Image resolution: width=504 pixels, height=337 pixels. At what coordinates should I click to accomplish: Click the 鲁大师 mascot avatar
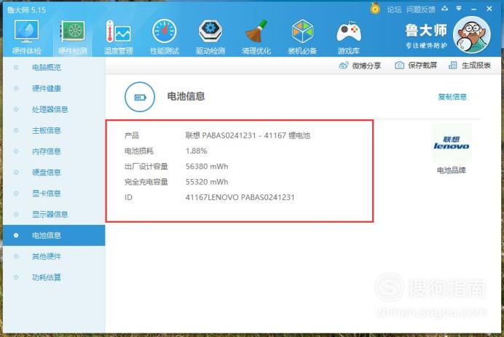click(471, 35)
